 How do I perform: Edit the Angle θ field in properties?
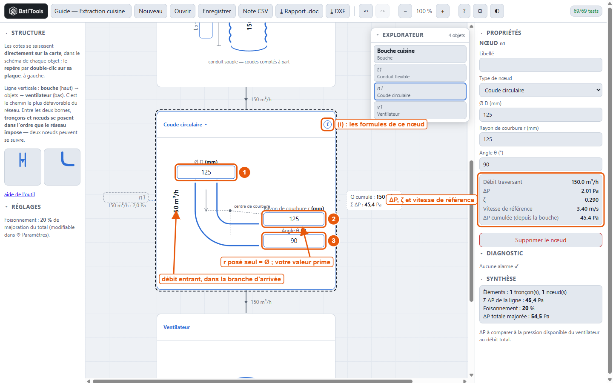click(541, 165)
